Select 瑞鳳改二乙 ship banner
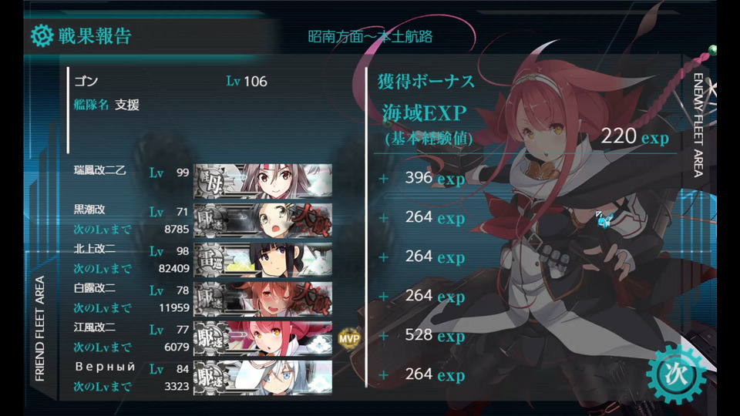Viewport: 740px width, 416px height. 263,181
